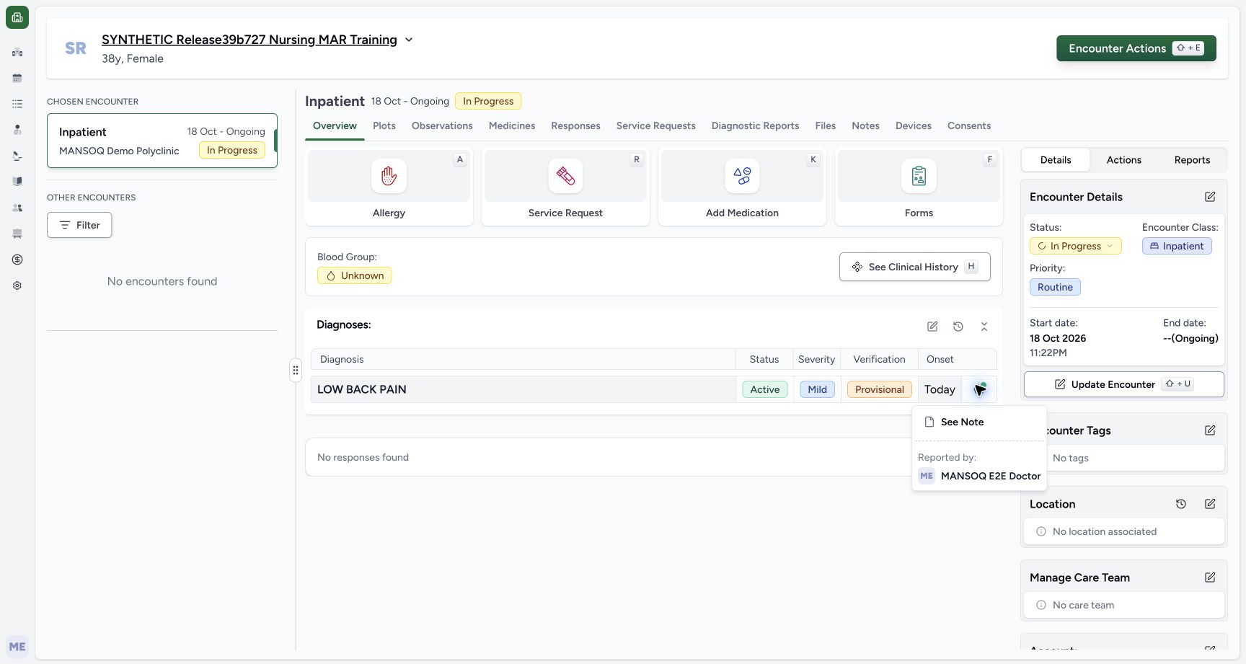
Task: Switch to the Observations tab
Action: coord(442,125)
